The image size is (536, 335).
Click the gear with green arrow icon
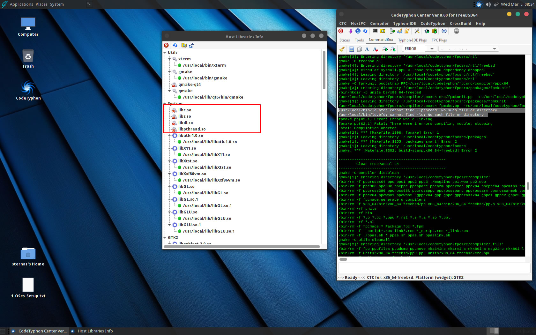tap(427, 31)
